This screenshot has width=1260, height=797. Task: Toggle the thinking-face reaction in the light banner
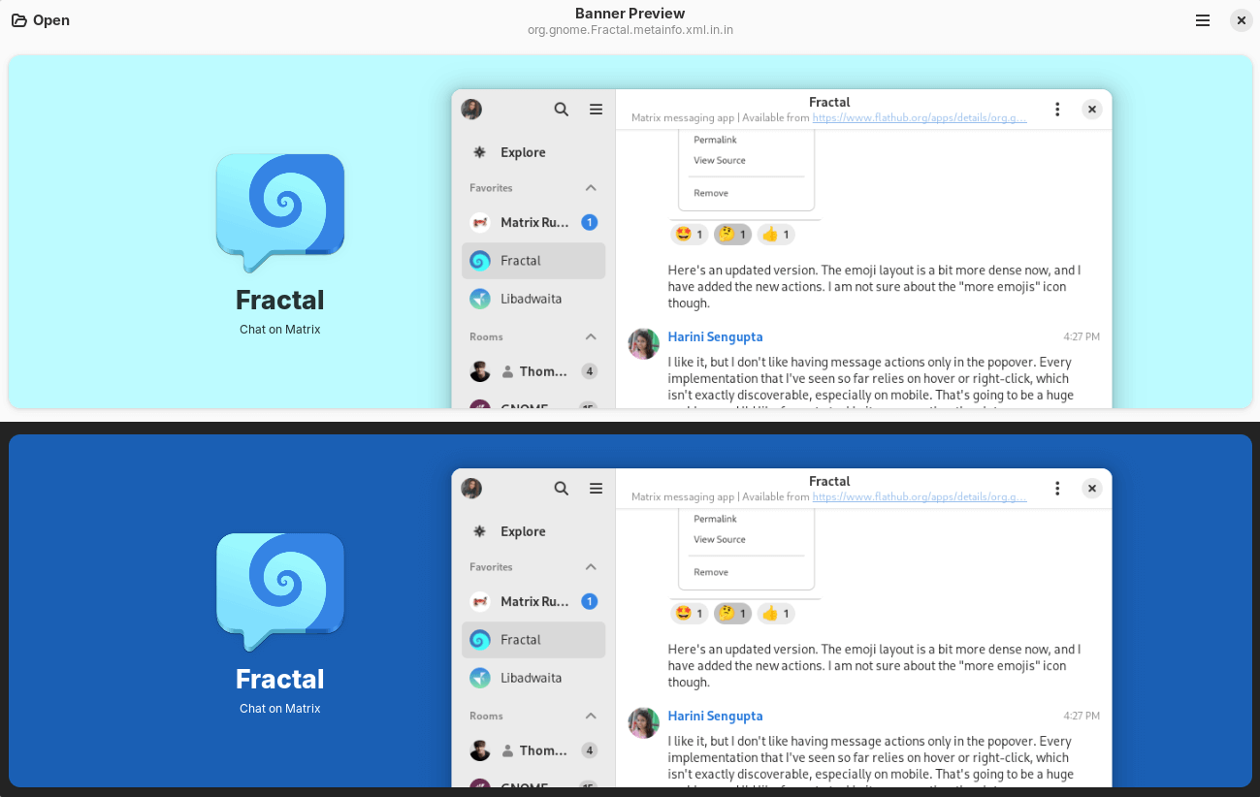[733, 234]
